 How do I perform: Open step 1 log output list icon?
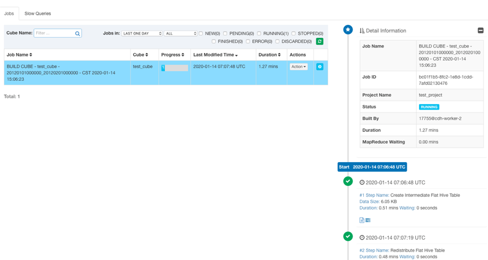point(368,220)
